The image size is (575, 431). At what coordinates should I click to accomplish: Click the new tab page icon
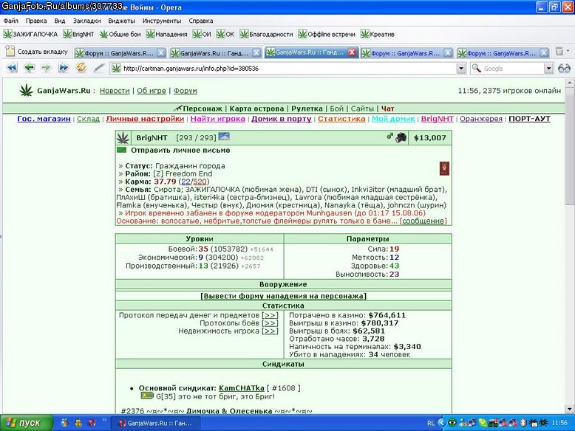pos(10,51)
